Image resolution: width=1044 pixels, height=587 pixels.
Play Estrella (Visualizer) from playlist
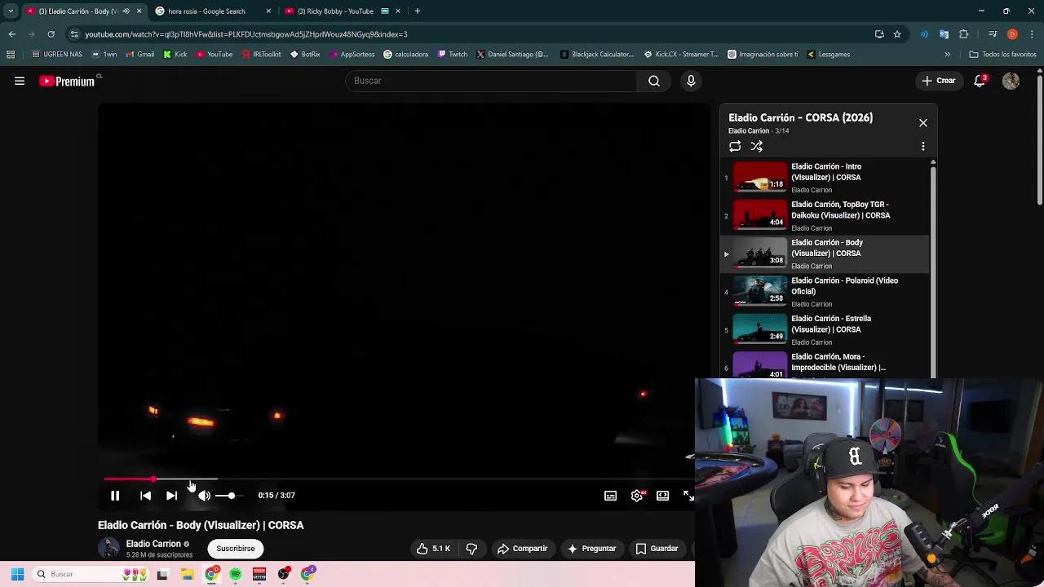tap(825, 329)
